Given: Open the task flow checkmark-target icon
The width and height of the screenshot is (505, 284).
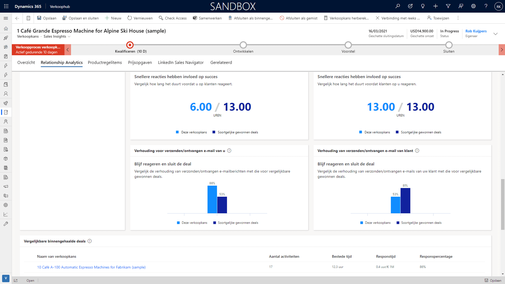Looking at the screenshot, I should (410, 6).
